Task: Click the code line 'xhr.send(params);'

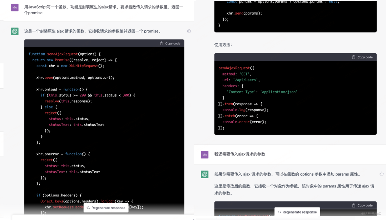Action: (x=244, y=13)
